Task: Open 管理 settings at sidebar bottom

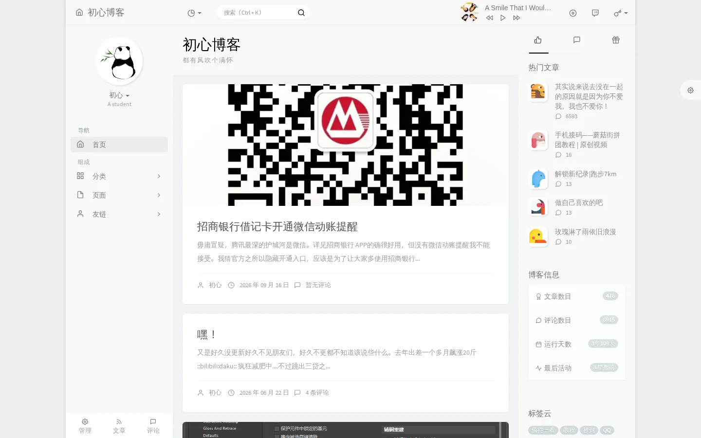Action: (85, 426)
